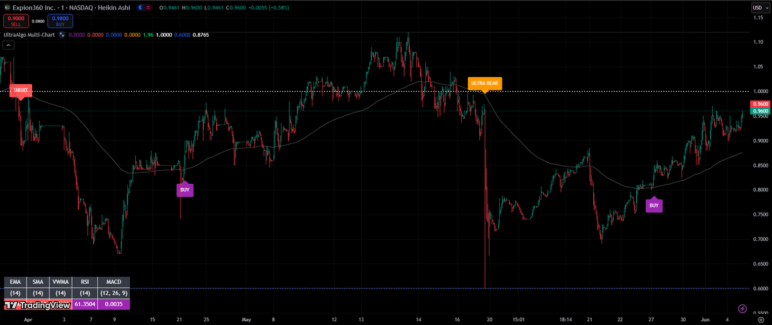Click the Expion360 symbol logo icon
772x325 pixels.
[x=8, y=7]
